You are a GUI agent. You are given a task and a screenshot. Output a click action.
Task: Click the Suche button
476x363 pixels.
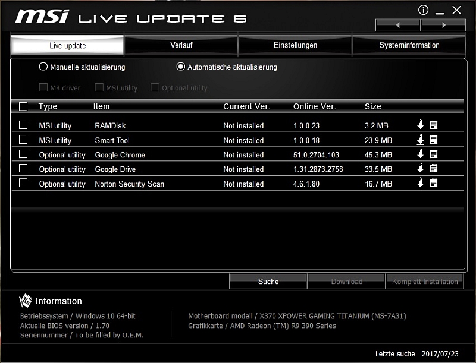point(268,282)
